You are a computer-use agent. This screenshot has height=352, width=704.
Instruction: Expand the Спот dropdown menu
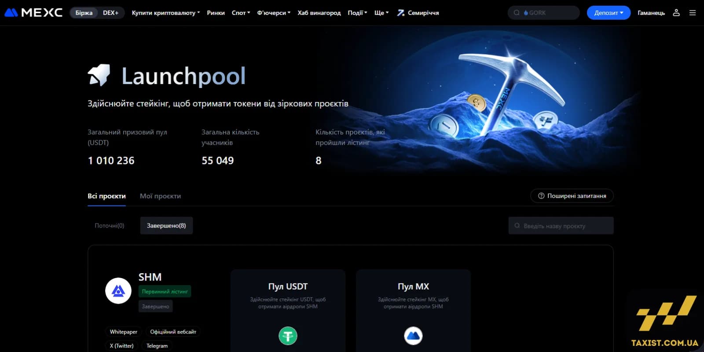241,13
